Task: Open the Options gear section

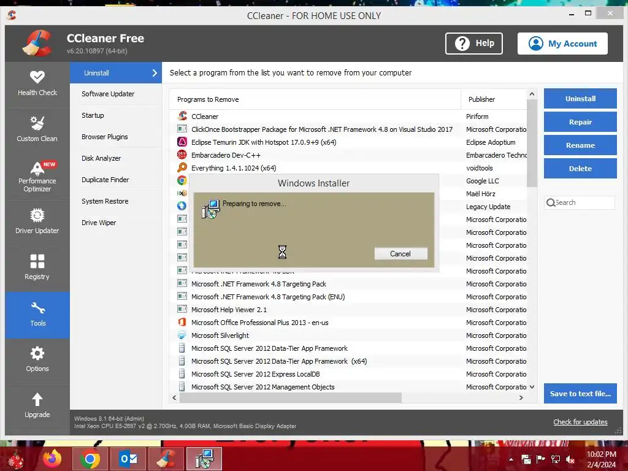Action: pos(37,360)
